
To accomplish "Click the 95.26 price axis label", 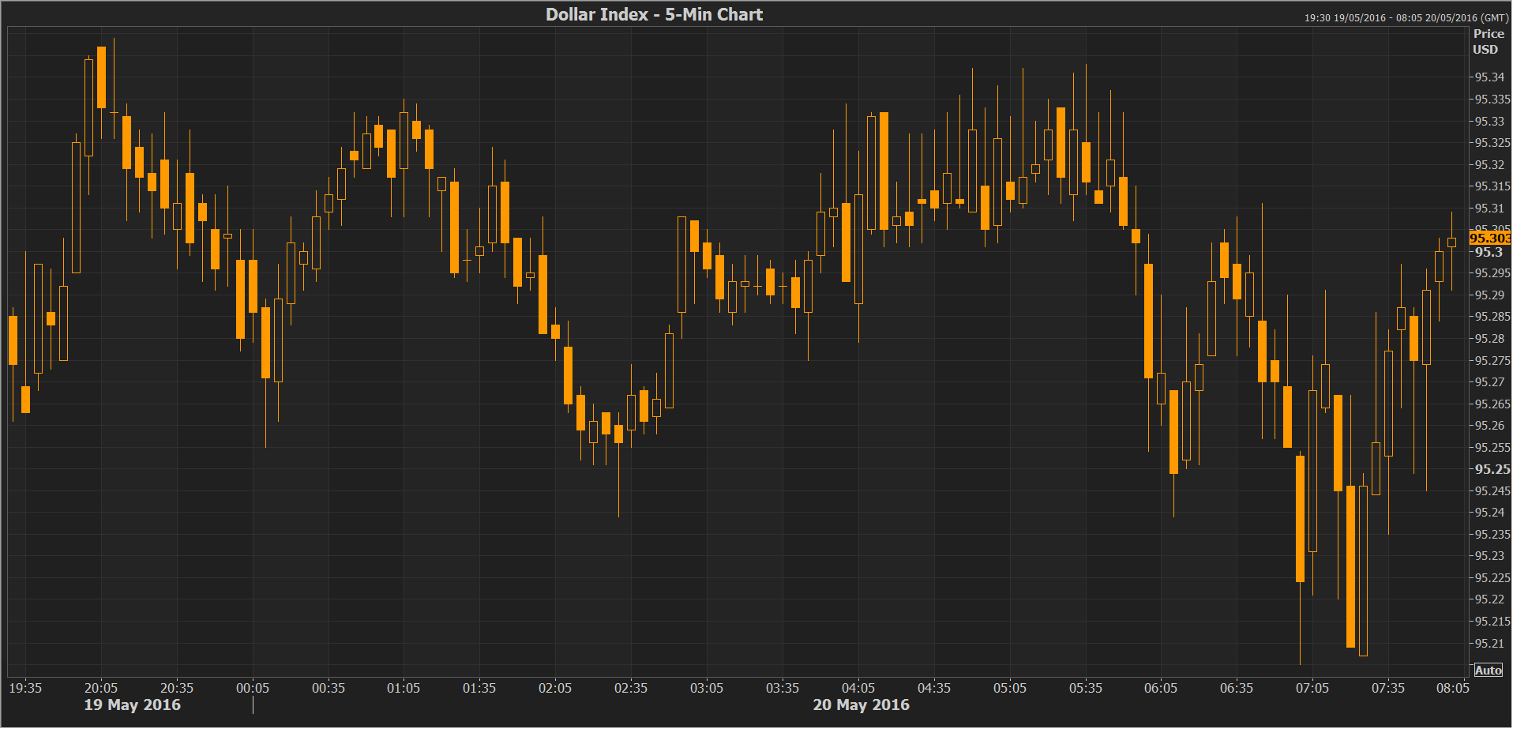I will [x=1489, y=426].
